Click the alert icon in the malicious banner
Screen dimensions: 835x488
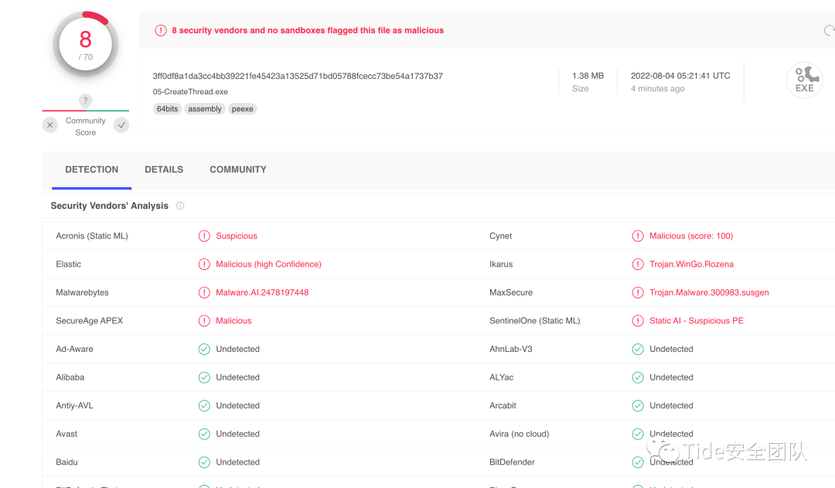161,31
